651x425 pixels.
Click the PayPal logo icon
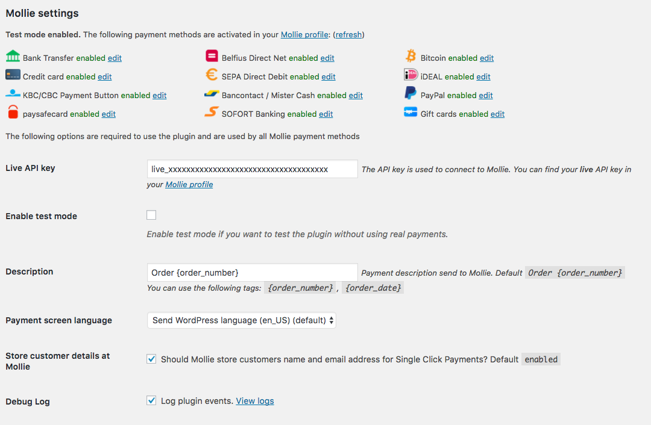pyautogui.click(x=410, y=94)
